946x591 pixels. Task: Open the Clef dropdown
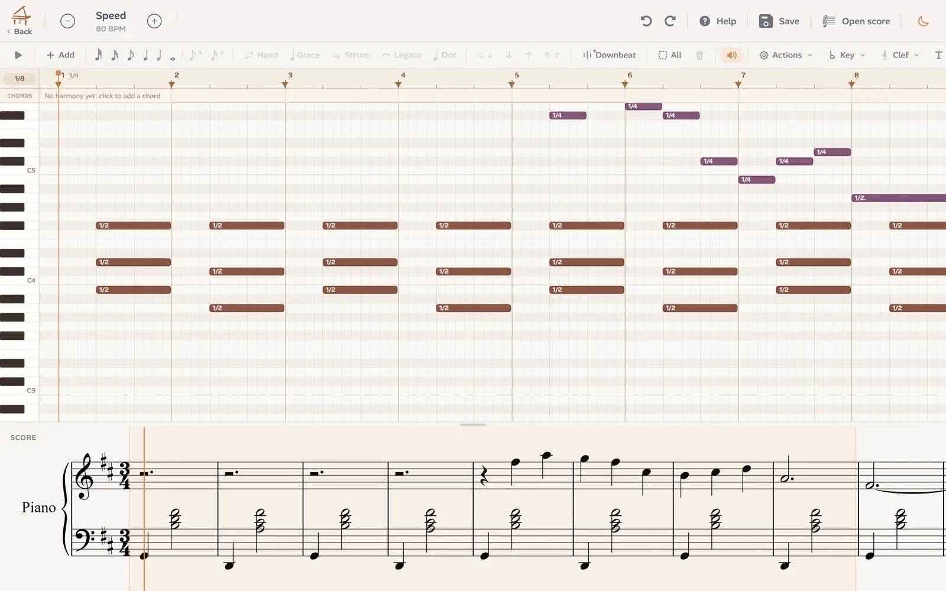pos(900,55)
